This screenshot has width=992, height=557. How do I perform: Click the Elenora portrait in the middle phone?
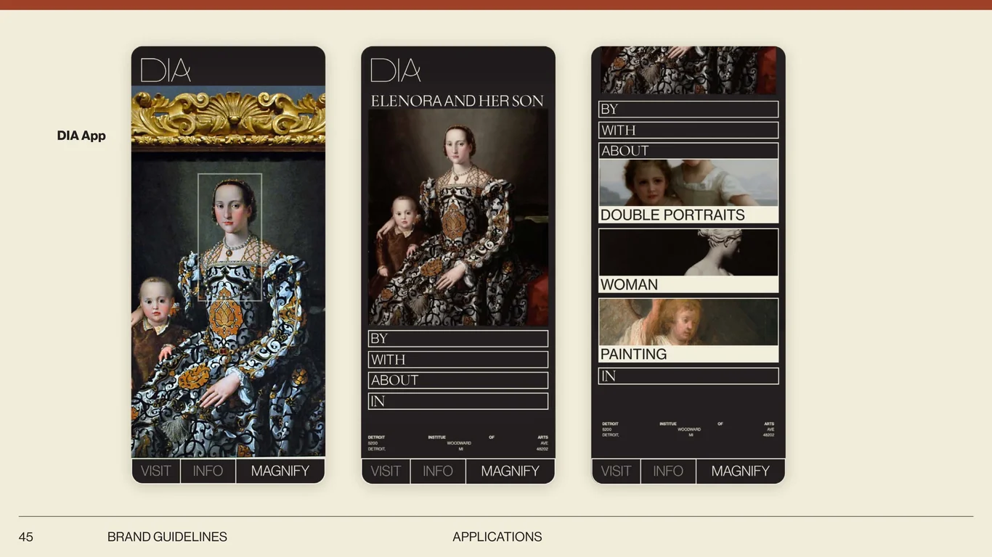pyautogui.click(x=458, y=218)
